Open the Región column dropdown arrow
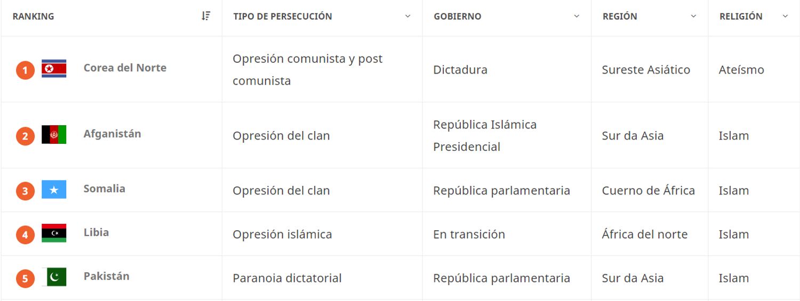800x301 pixels. point(693,17)
